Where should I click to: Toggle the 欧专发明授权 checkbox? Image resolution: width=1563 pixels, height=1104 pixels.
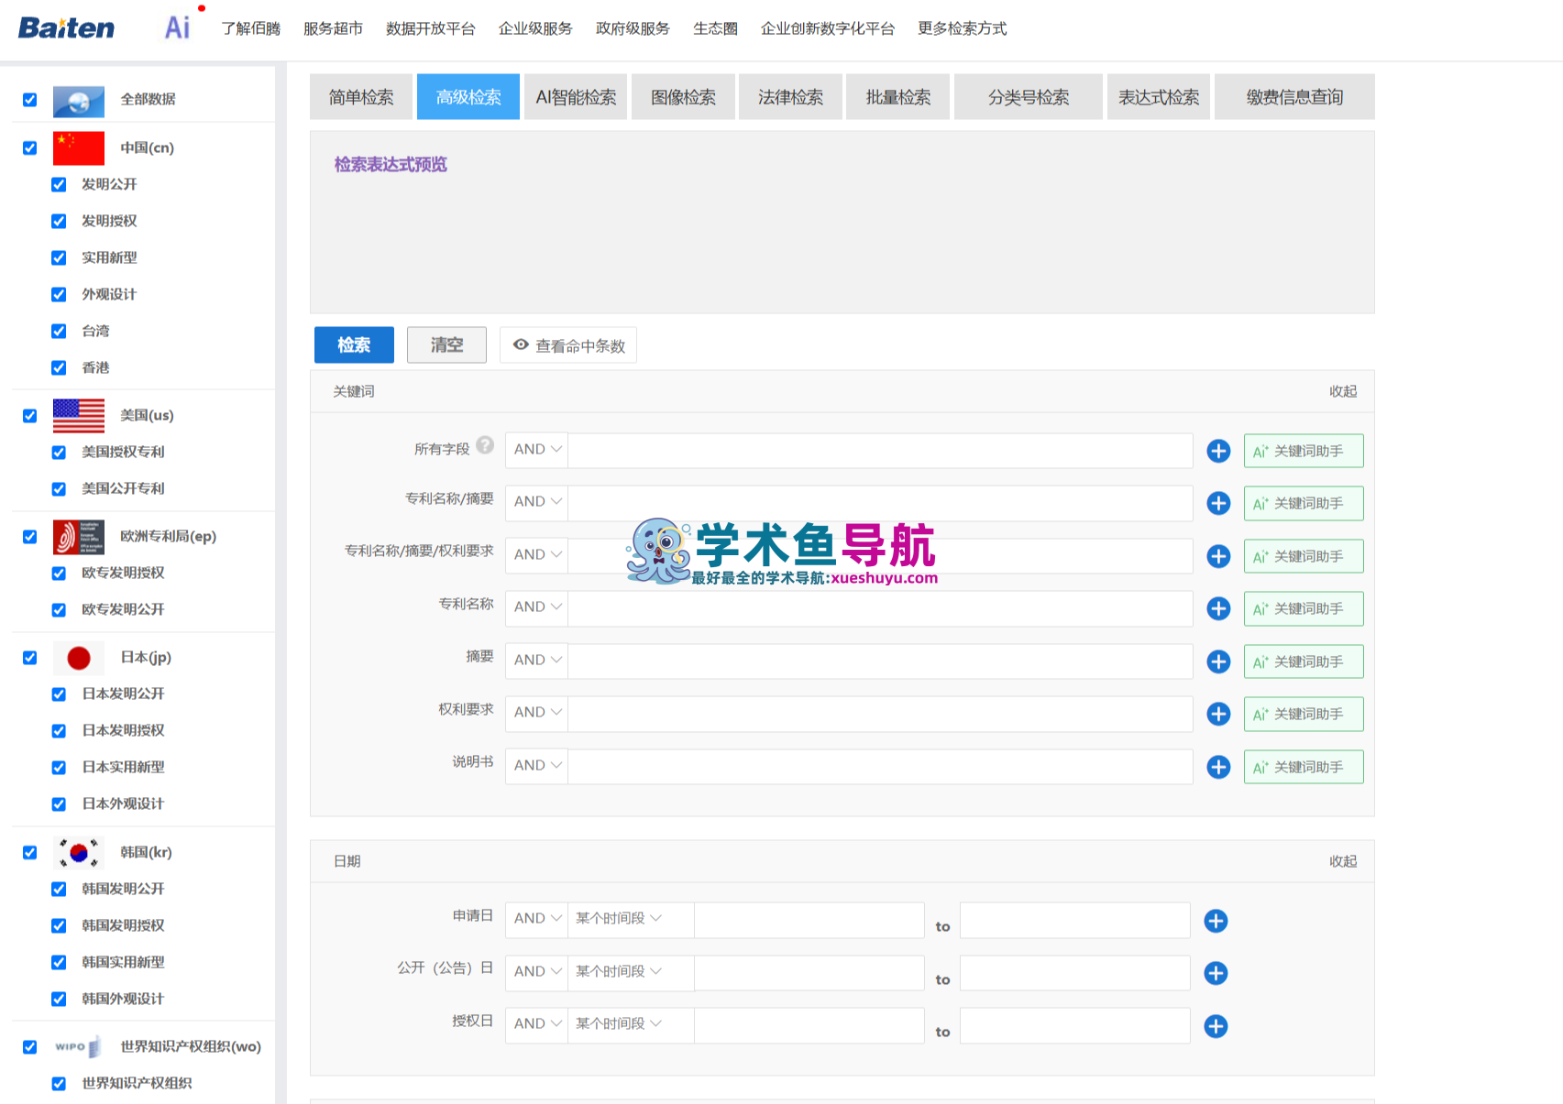[x=59, y=574]
